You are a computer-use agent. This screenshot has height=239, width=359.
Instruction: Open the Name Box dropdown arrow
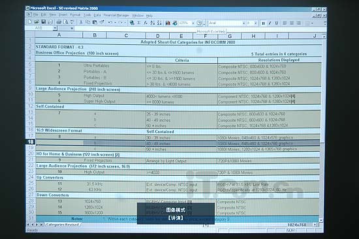point(55,28)
